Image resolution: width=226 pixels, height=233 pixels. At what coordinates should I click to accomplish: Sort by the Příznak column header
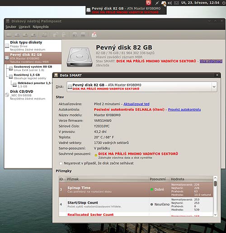[108, 179]
